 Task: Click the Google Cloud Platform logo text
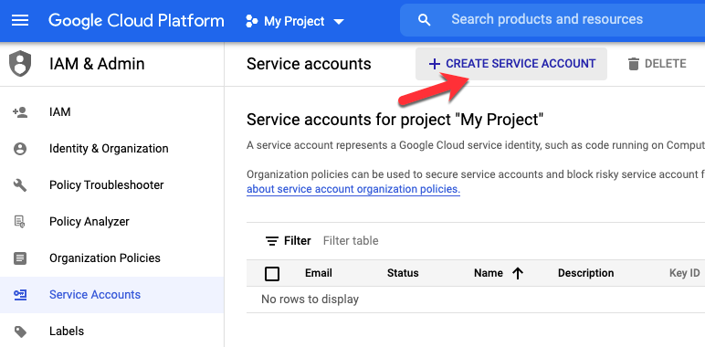click(x=136, y=21)
